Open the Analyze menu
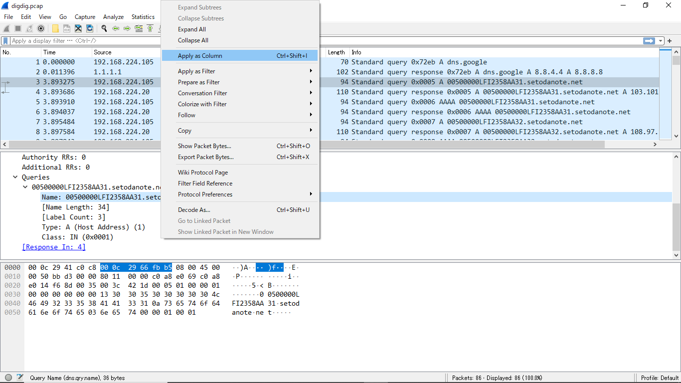This screenshot has width=681, height=383. click(114, 17)
